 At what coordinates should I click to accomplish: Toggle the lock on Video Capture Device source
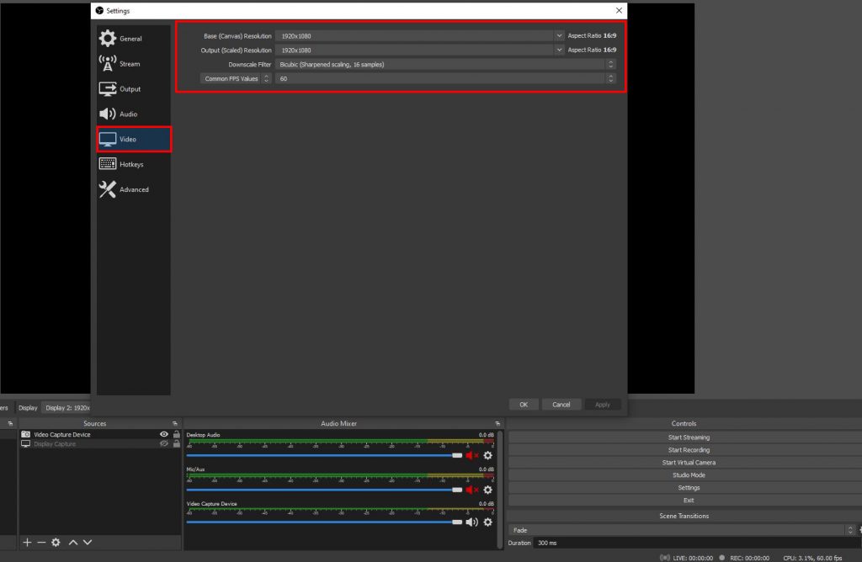177,434
